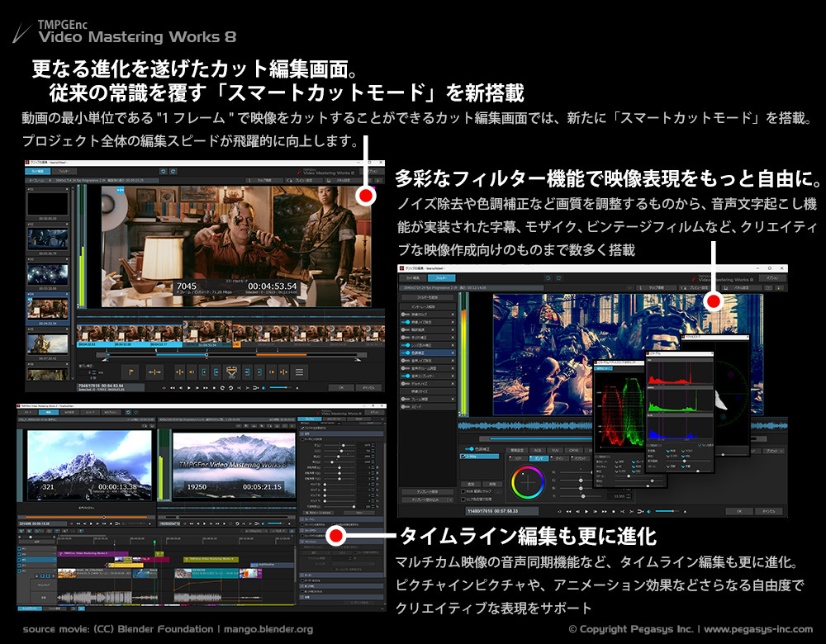Open テンプレート読み込み dropdown arrow
This screenshot has width=826, height=644.
(x=450, y=500)
